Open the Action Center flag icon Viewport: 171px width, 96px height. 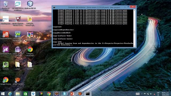click(x=145, y=94)
